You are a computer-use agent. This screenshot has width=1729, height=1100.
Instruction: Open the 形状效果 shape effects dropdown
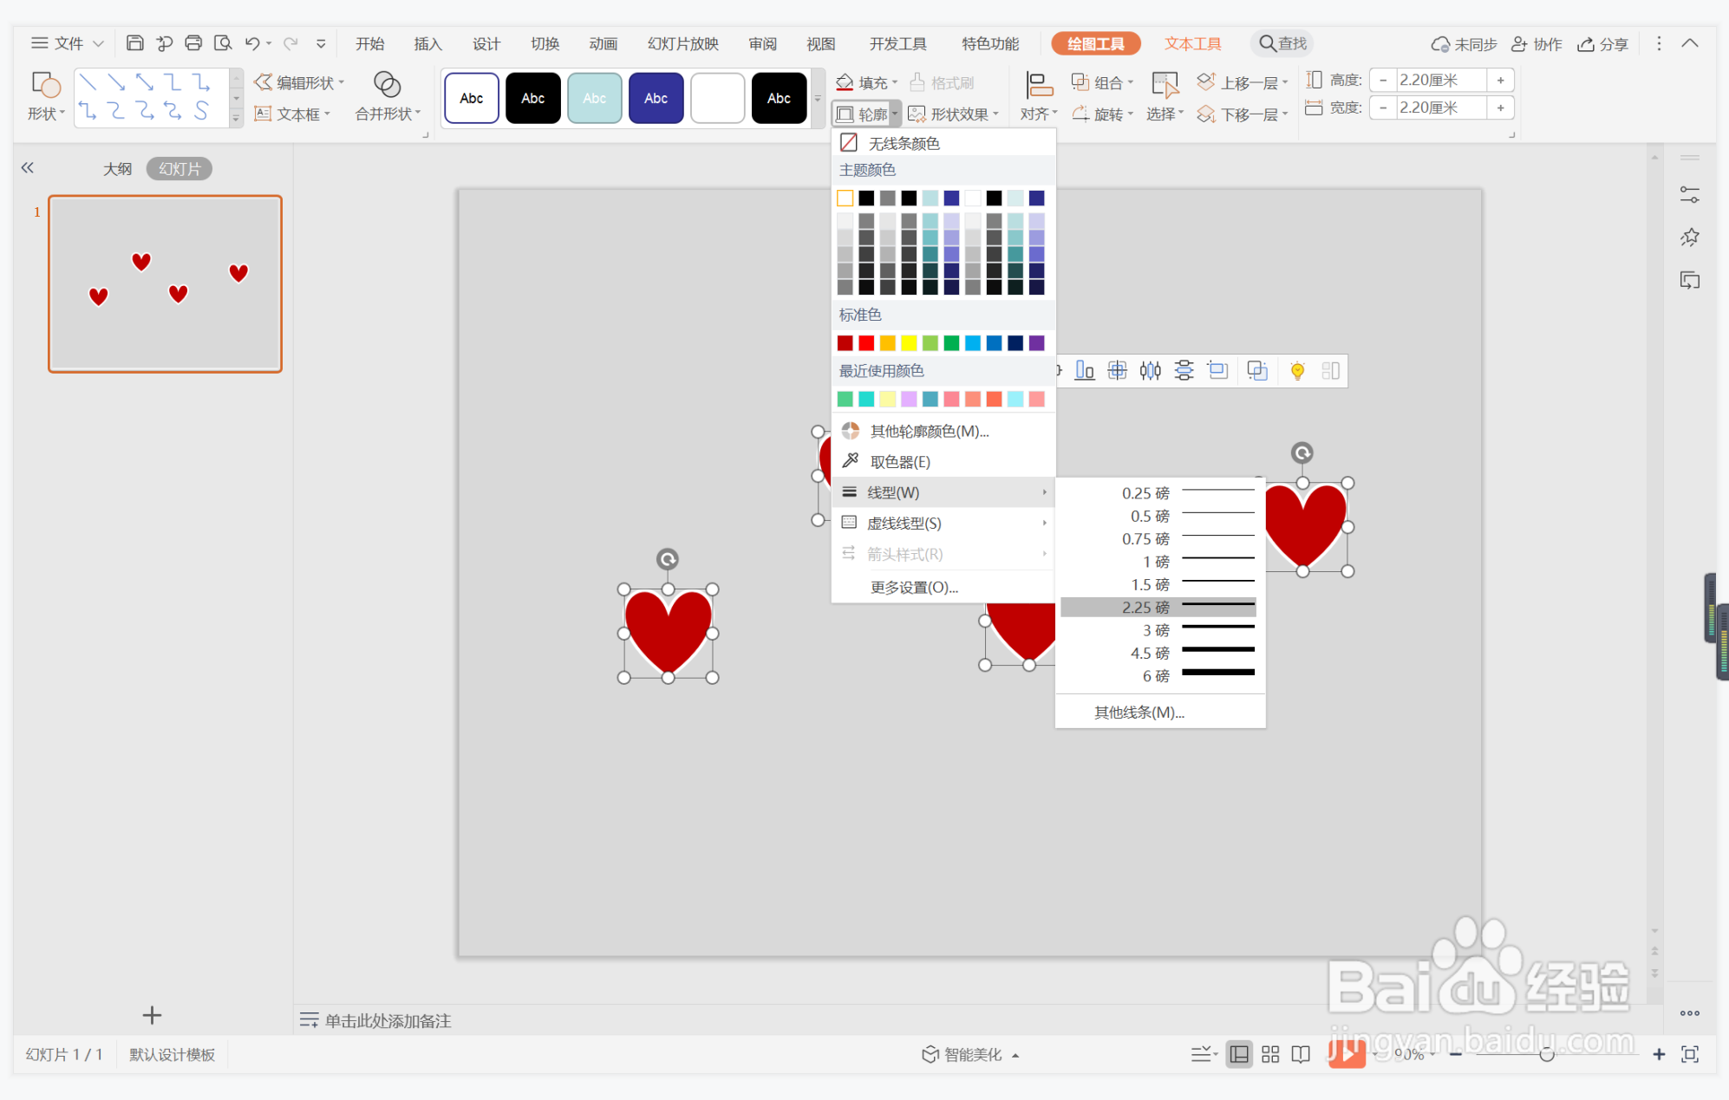(x=953, y=114)
